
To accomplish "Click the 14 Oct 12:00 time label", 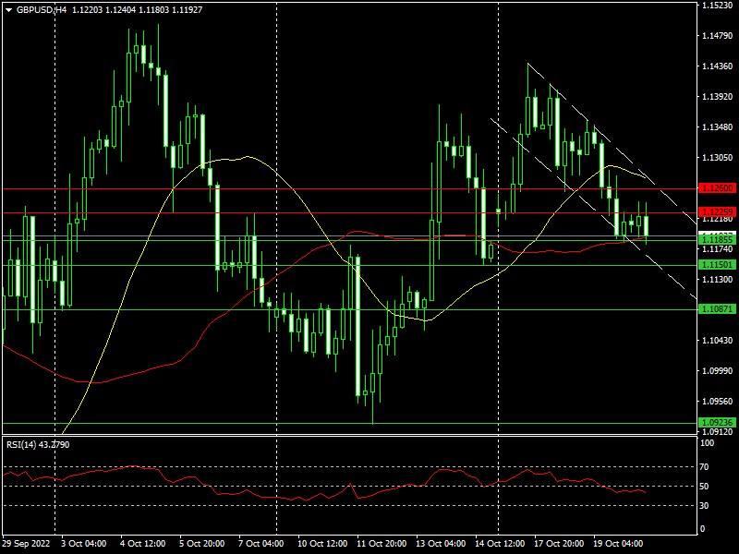I will (500, 544).
